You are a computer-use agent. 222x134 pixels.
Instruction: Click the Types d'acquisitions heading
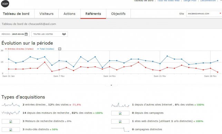pyautogui.click(x=23, y=97)
